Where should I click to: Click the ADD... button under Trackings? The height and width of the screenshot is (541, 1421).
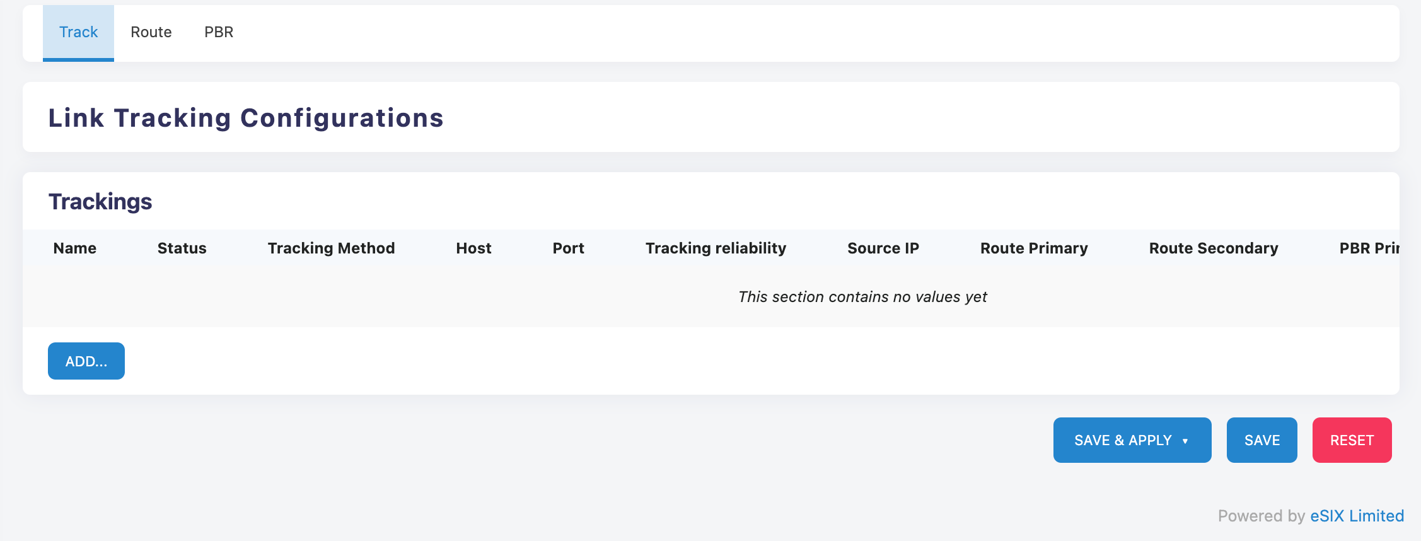tap(86, 361)
